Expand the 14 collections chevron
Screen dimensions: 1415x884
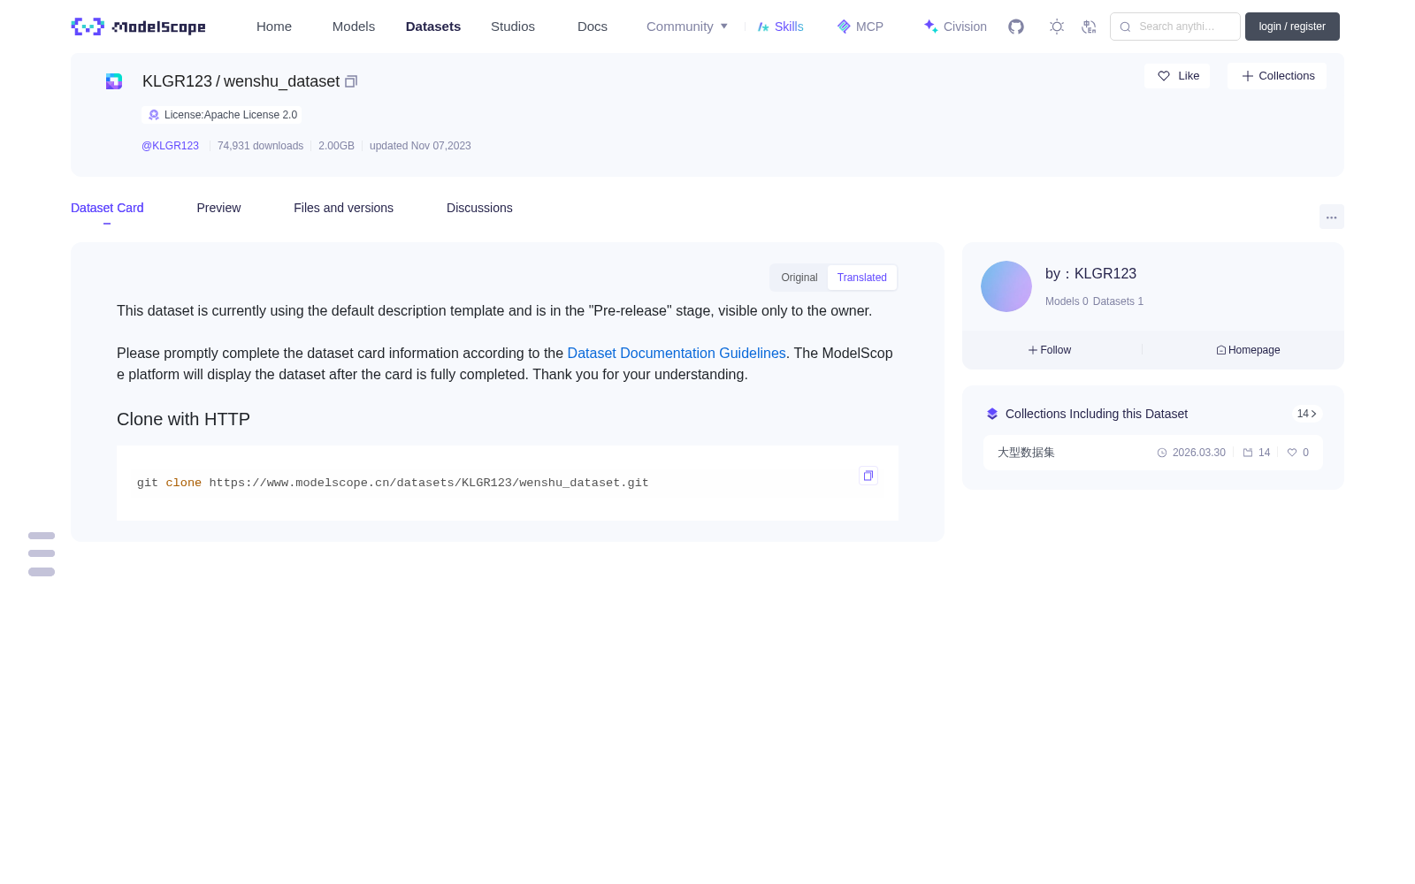point(1307,414)
